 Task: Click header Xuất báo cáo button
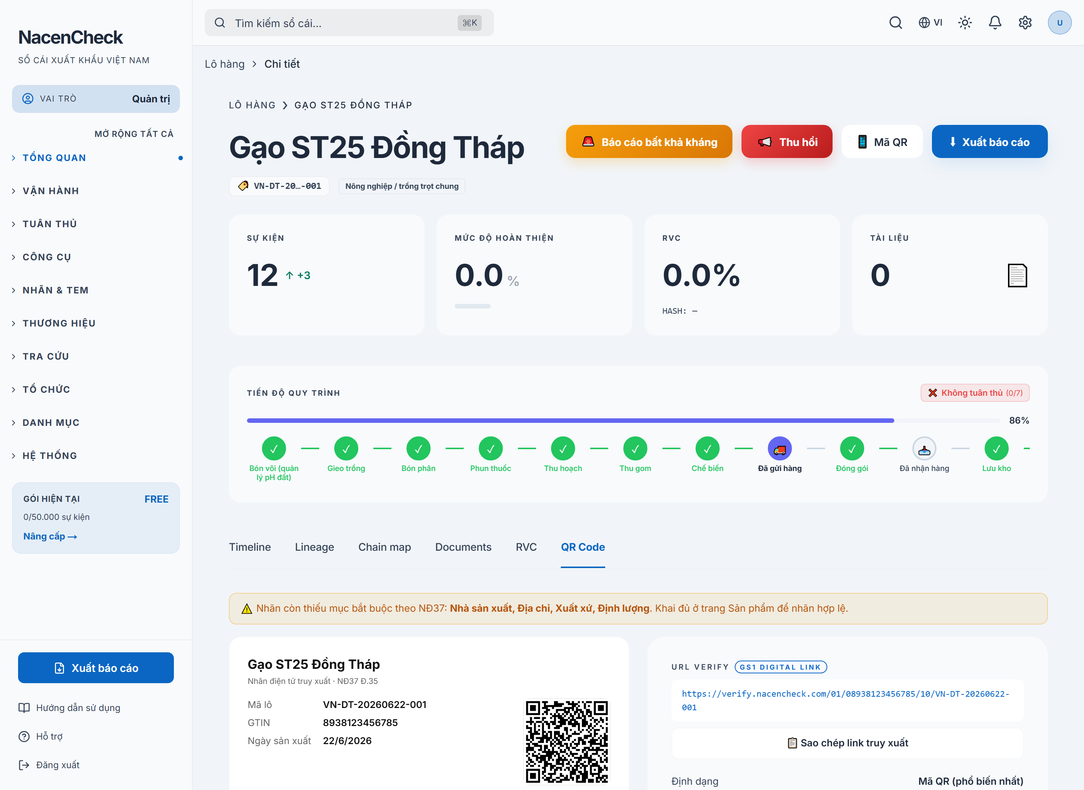989,141
